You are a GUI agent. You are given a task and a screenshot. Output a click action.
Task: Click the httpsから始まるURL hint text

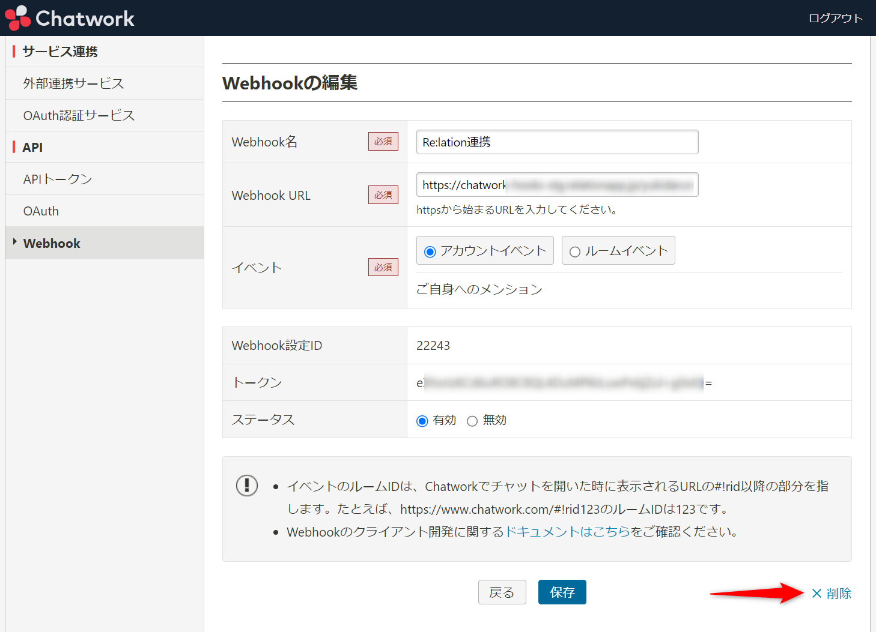pyautogui.click(x=517, y=210)
